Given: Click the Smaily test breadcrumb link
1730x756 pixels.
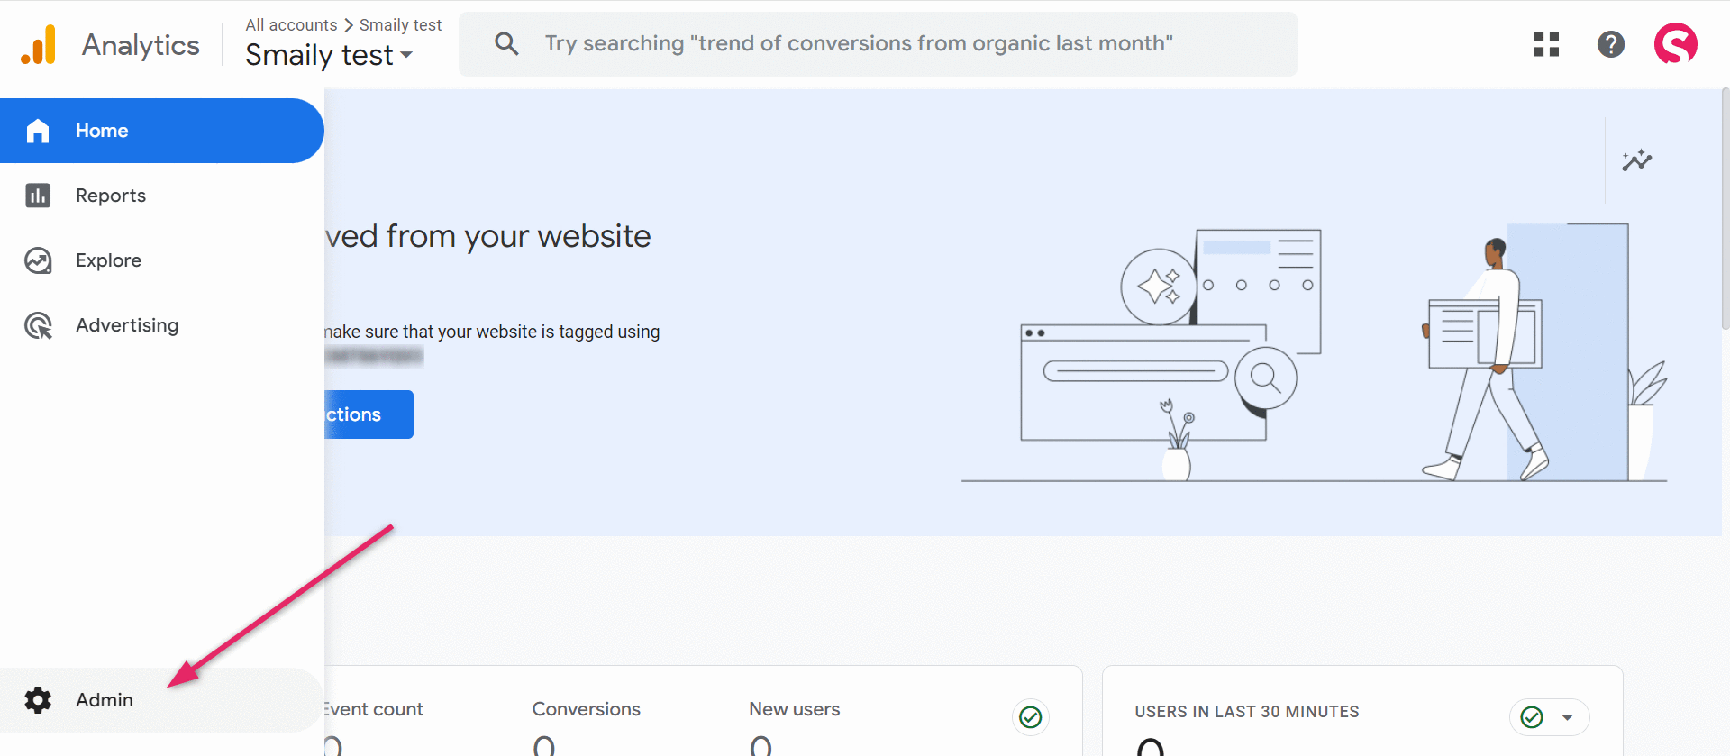Looking at the screenshot, I should tap(400, 25).
